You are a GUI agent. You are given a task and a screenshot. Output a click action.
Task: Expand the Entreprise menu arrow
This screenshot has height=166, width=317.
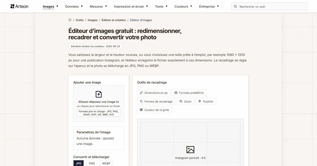click(218, 6)
